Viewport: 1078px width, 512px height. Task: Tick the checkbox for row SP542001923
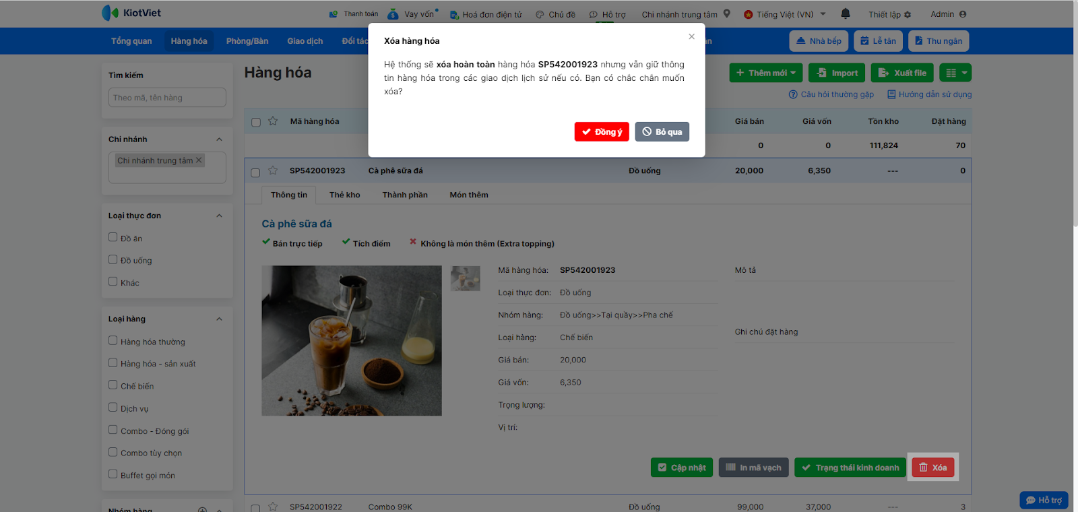click(x=256, y=172)
